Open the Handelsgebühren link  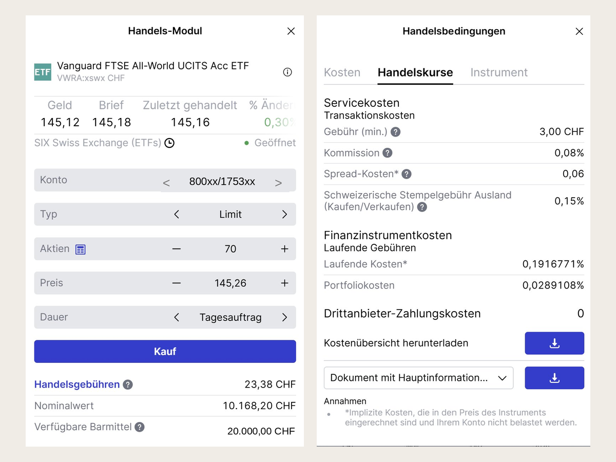pos(77,384)
